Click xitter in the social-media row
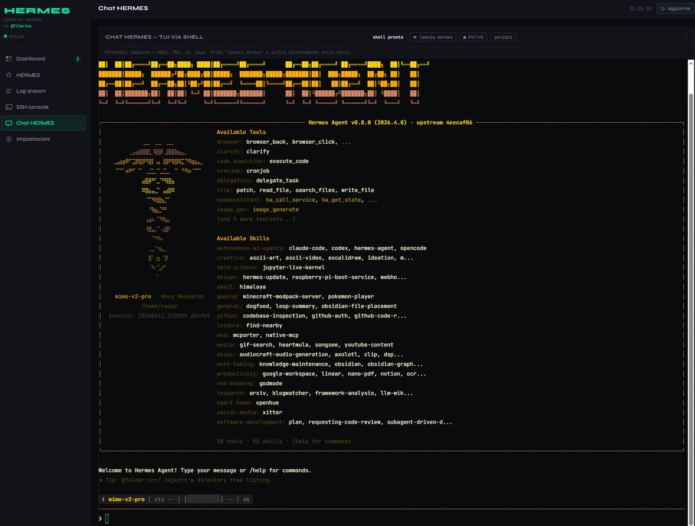Viewport: 695px width, 526px height. click(x=272, y=412)
